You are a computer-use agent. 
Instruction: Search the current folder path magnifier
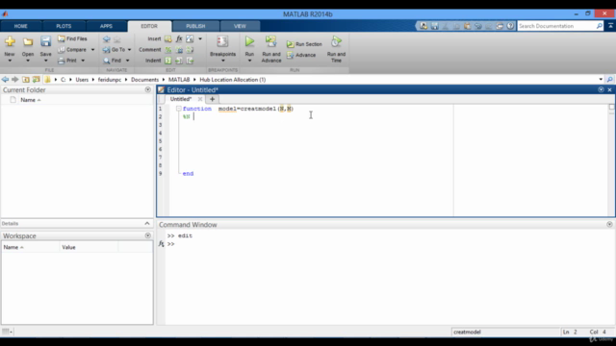click(x=609, y=80)
